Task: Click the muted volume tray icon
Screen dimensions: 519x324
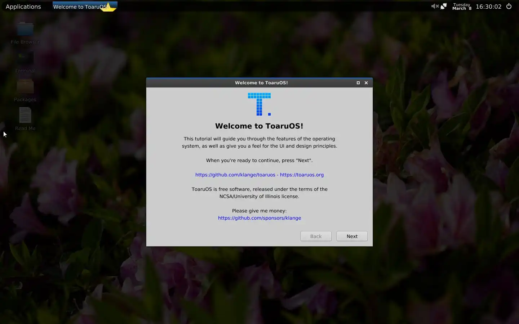Action: pyautogui.click(x=435, y=6)
